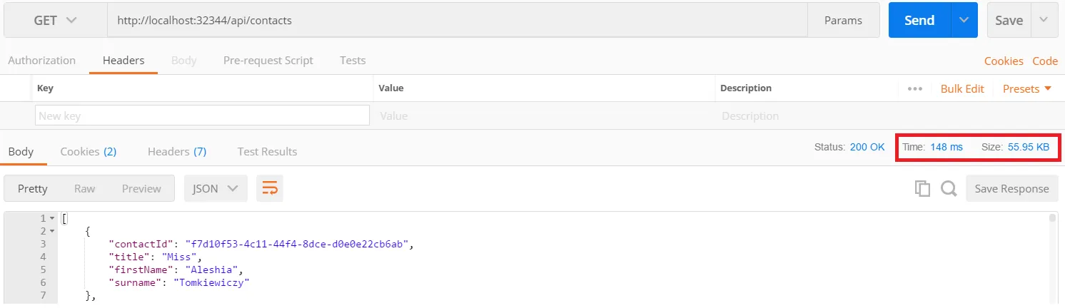This screenshot has height=308, width=1065.
Task: Click the wrap lines icon
Action: point(270,188)
